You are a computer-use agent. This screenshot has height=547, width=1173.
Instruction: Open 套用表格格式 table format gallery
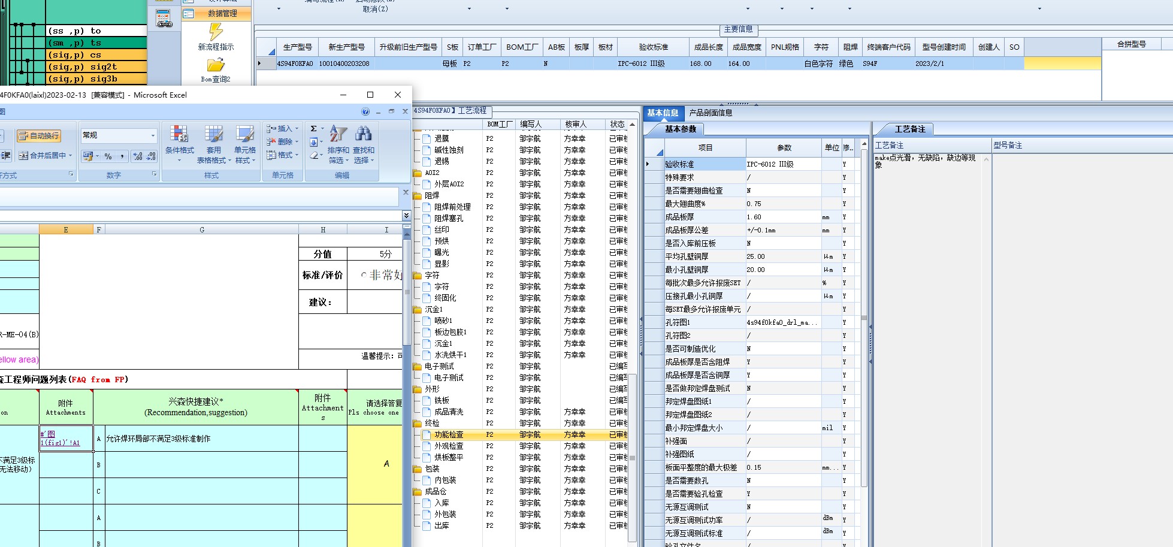click(214, 144)
